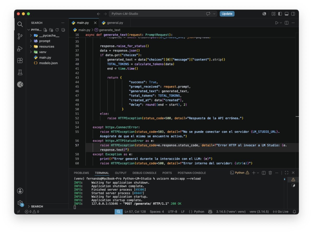Open terminal panel More Actions ellipsis

tap(277, 173)
